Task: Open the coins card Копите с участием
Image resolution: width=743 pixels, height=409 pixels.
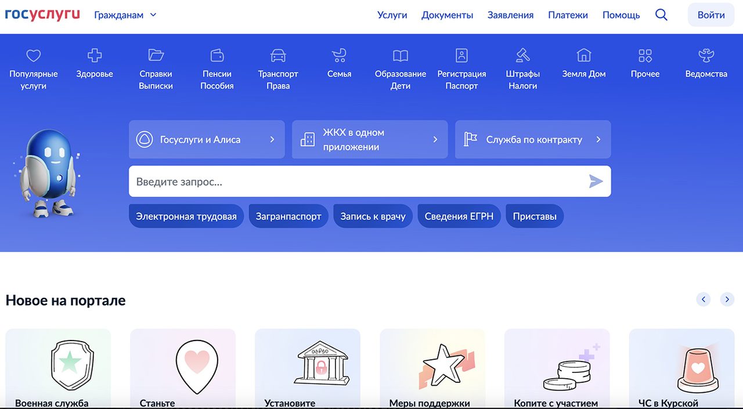Action: coord(557,369)
